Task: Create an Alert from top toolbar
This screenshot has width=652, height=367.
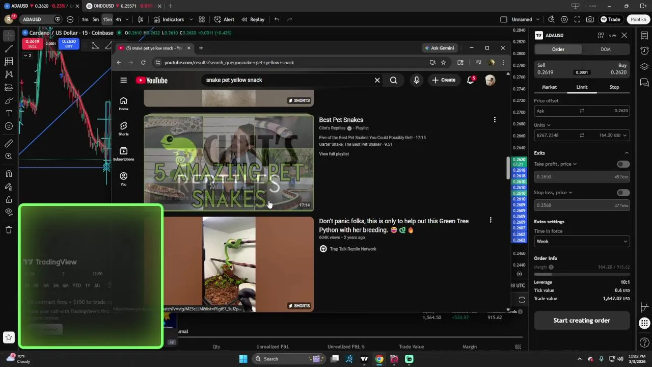Action: (224, 19)
